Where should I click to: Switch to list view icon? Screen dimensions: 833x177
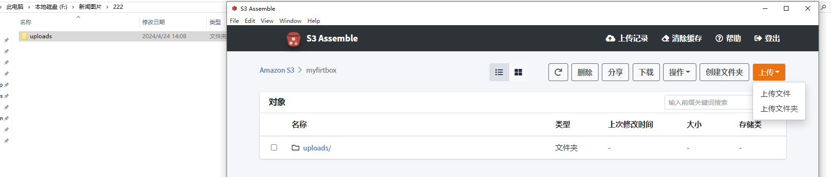pos(499,72)
